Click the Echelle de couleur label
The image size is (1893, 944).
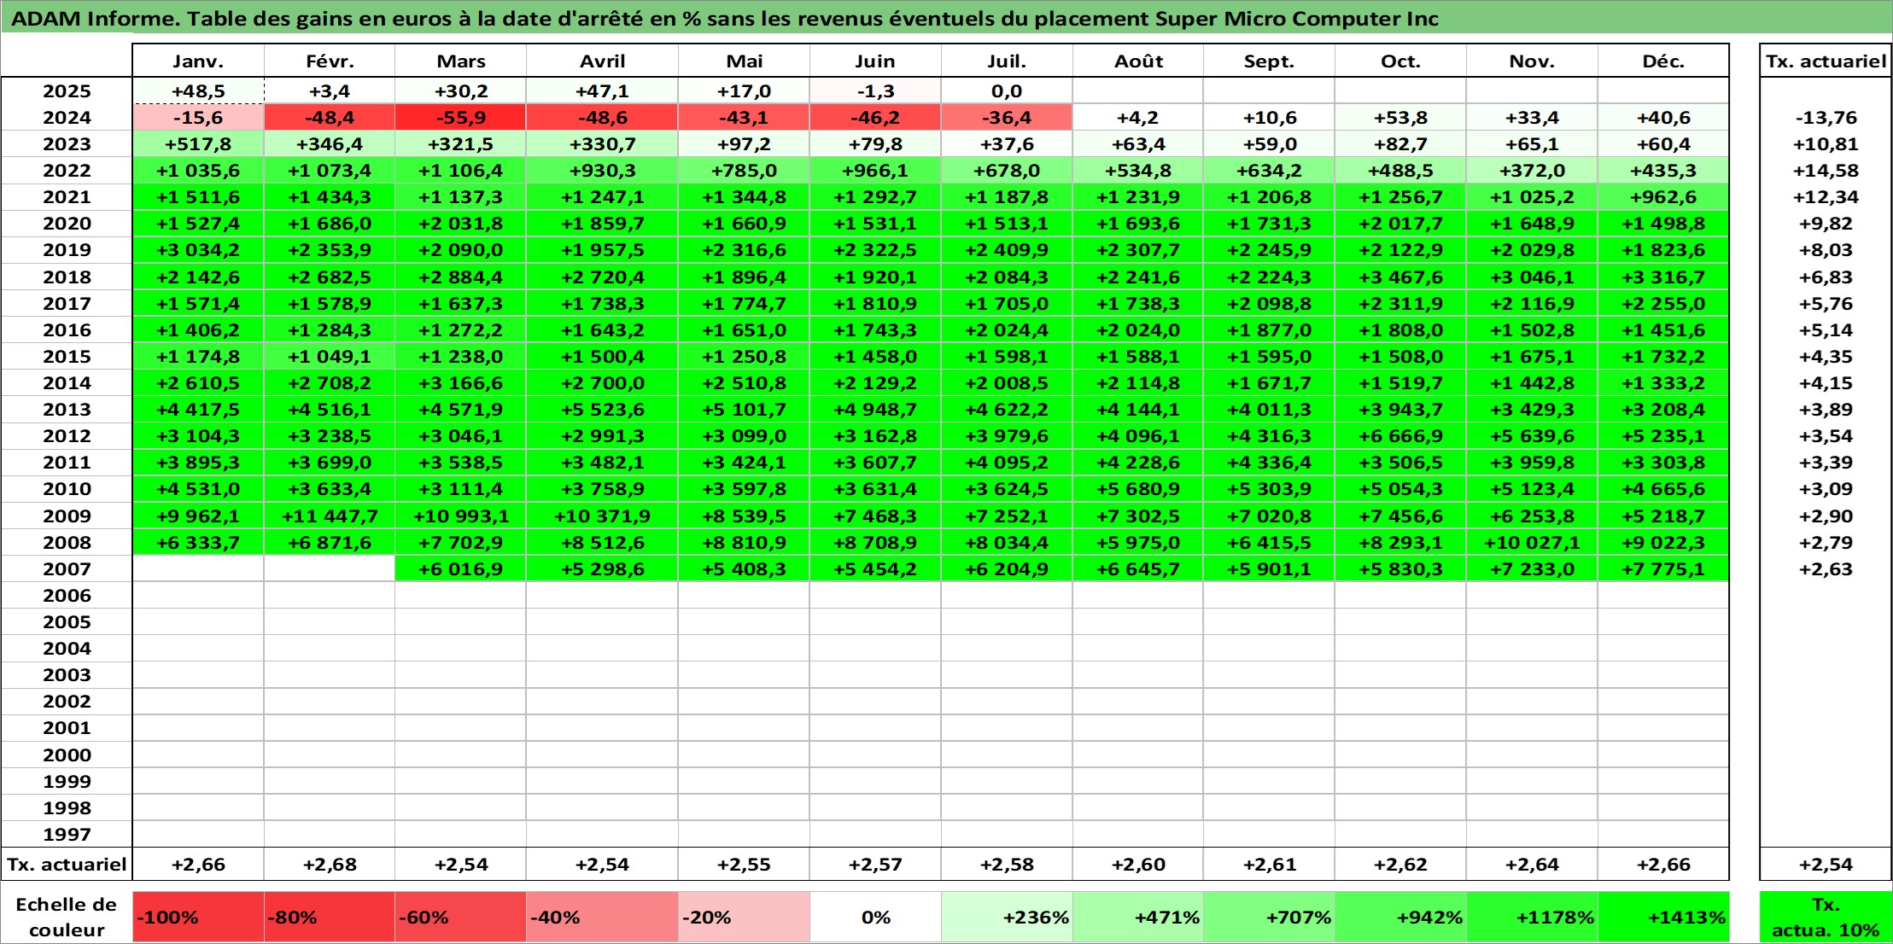67,918
